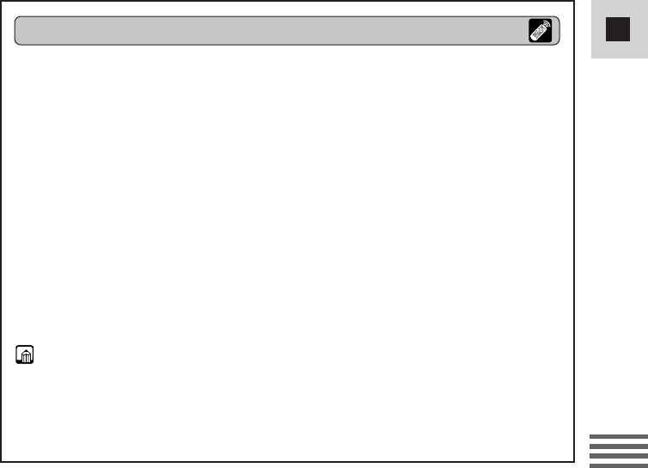Click the gray tab area below the black square
The width and height of the screenshot is (648, 468).
coord(620,50)
